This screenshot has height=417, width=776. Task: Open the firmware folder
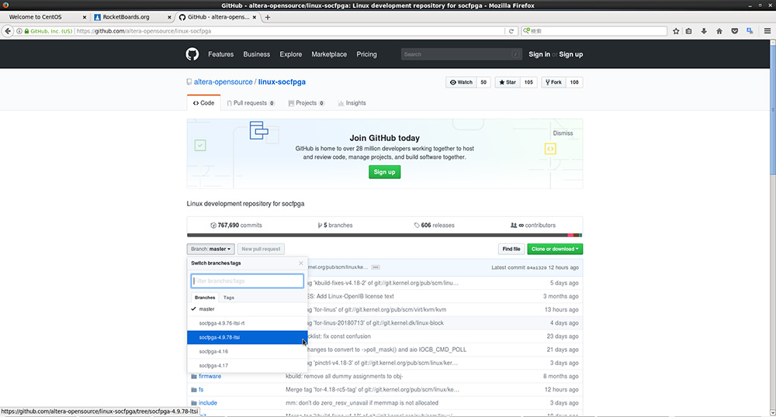click(x=210, y=376)
